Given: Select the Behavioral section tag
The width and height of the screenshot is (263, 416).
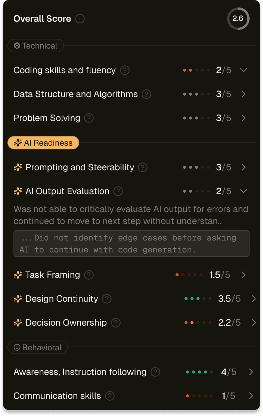Looking at the screenshot, I should (38, 347).
